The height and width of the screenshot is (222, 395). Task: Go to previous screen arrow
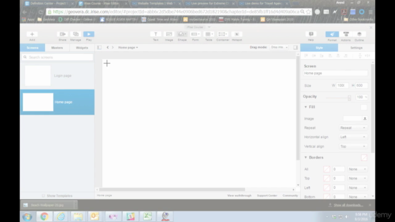[107, 47]
